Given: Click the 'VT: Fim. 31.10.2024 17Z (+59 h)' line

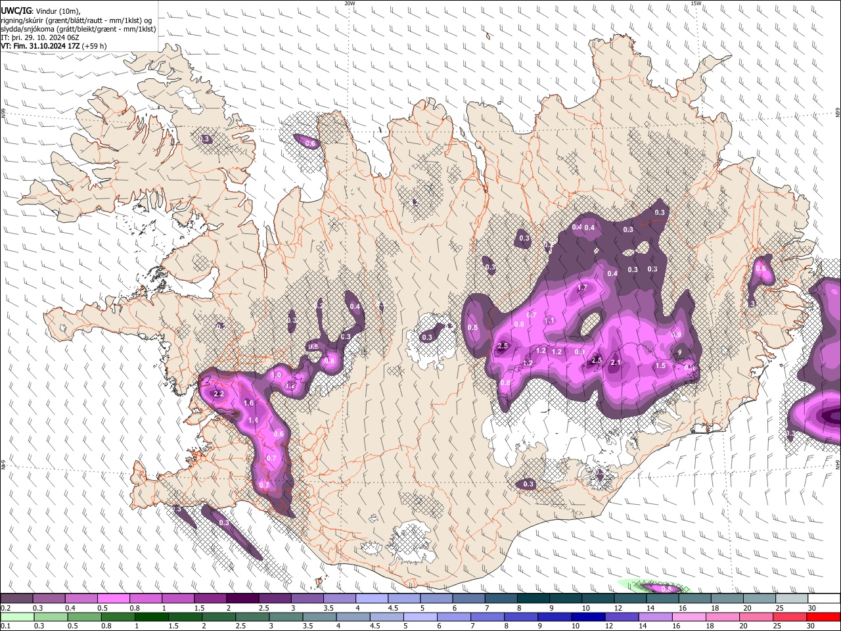Looking at the screenshot, I should [53, 46].
